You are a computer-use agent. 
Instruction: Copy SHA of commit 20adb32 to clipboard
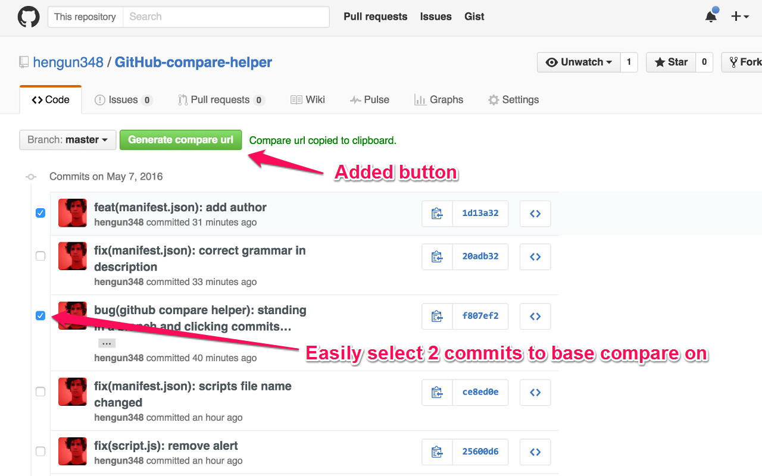tap(438, 256)
